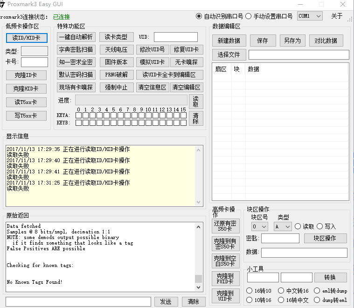Click the 克隆到有密S50卡 button
354x308 pixels.
coord(225,244)
